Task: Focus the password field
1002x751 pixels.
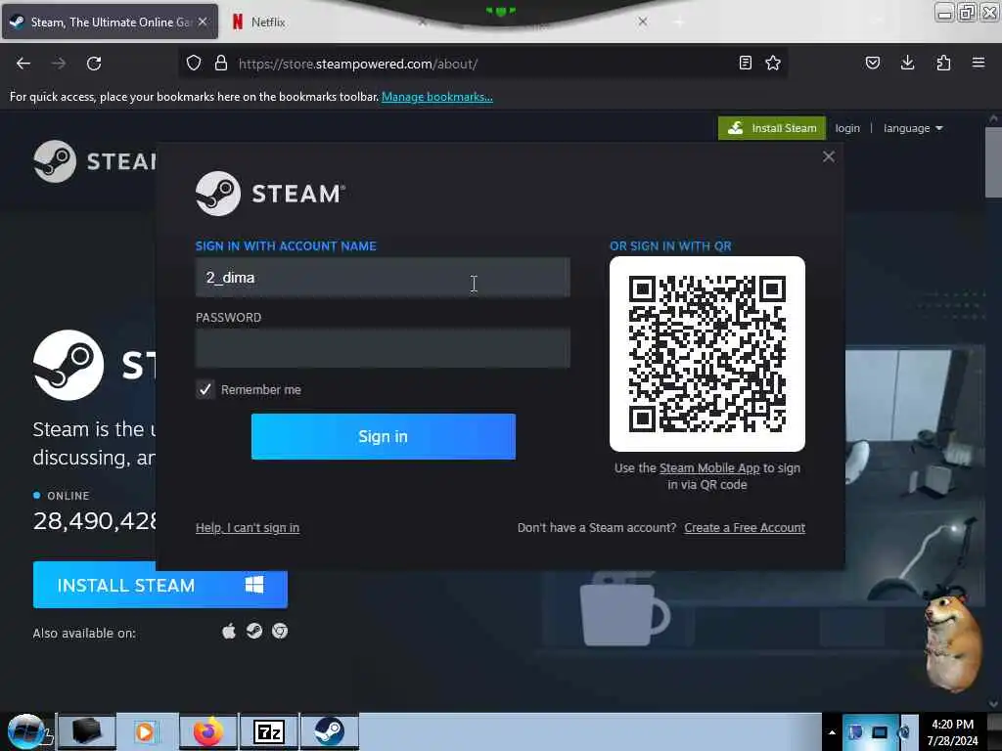Action: coord(383,349)
